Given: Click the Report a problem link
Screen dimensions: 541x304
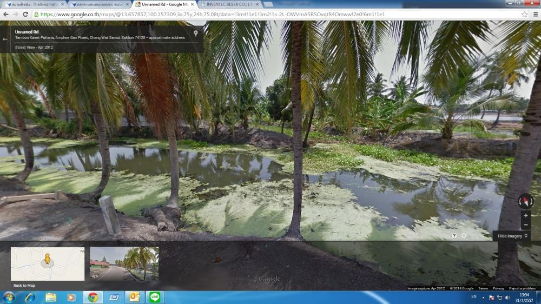Looking at the screenshot, I should coord(522,288).
